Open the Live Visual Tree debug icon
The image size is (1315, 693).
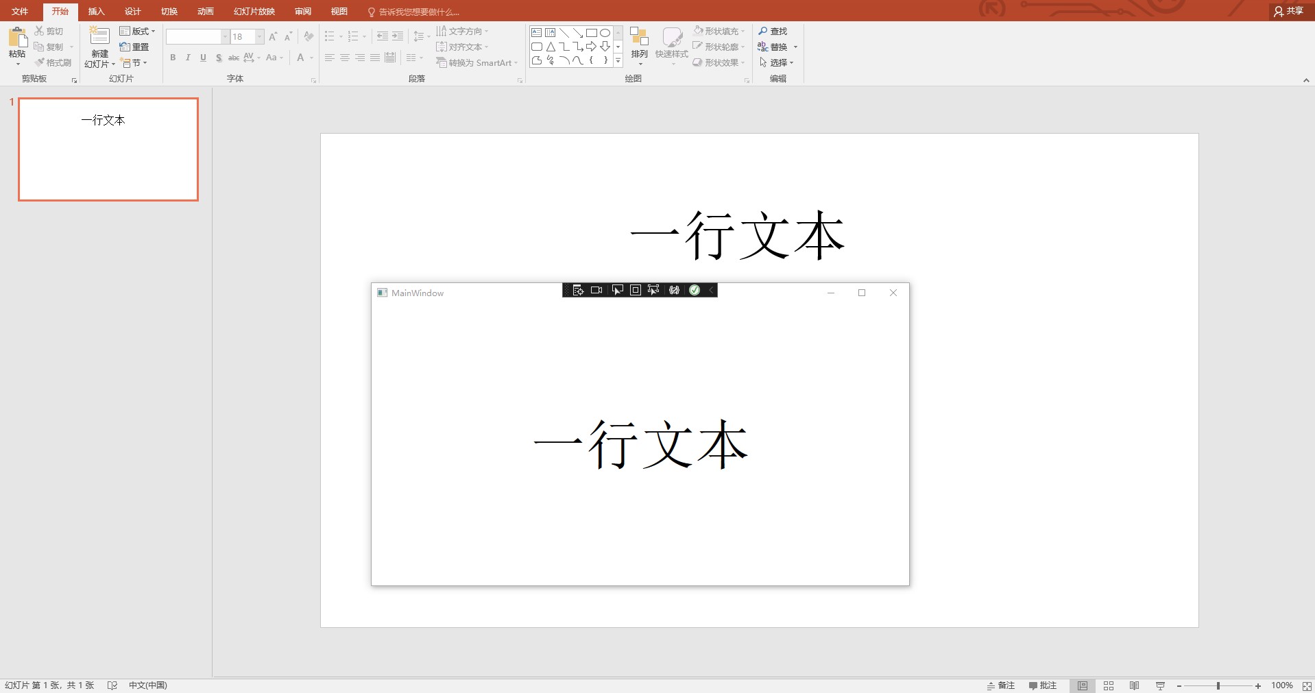pos(578,290)
